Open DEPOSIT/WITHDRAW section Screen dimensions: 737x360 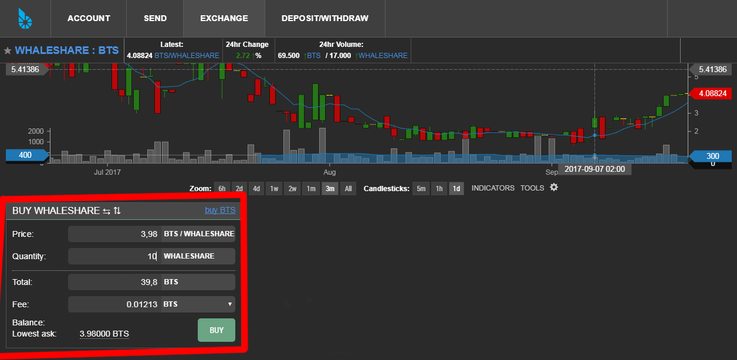(325, 18)
